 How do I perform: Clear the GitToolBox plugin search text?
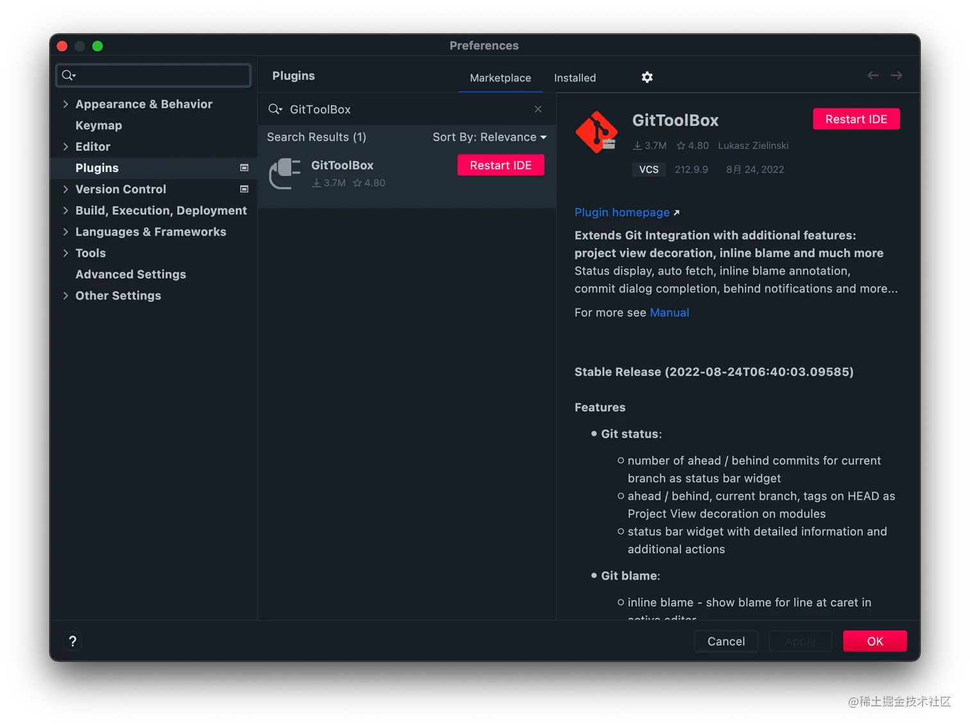tap(538, 109)
